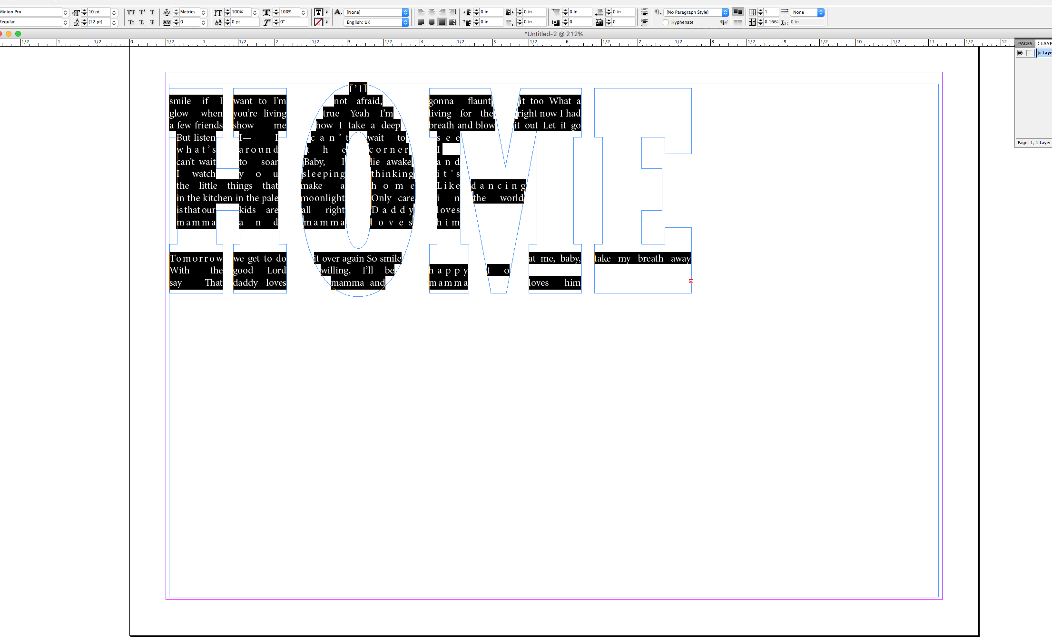Open the span columns None dropdown
The width and height of the screenshot is (1052, 643).
[821, 12]
